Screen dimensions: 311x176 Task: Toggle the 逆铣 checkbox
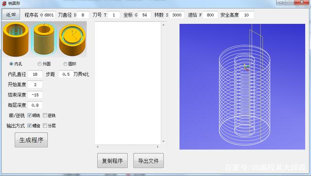45,115
